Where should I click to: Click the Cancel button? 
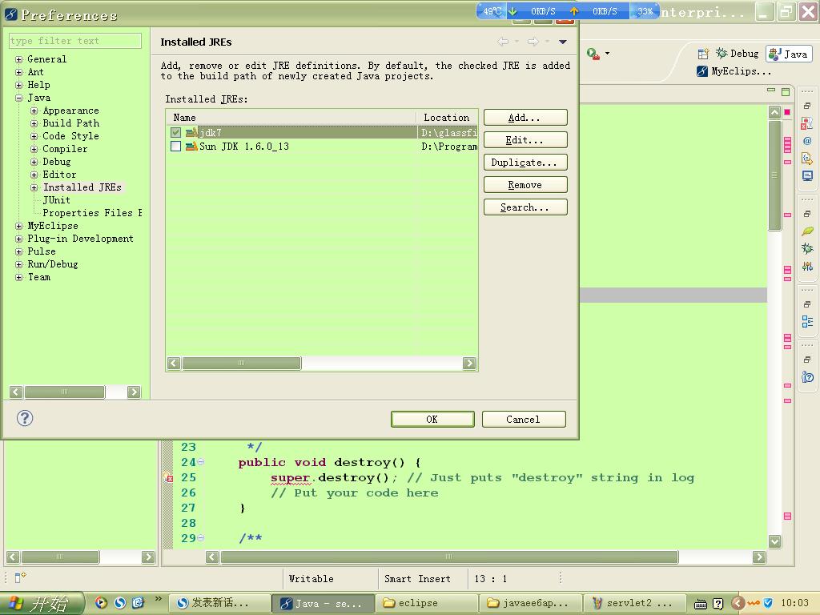(x=524, y=420)
